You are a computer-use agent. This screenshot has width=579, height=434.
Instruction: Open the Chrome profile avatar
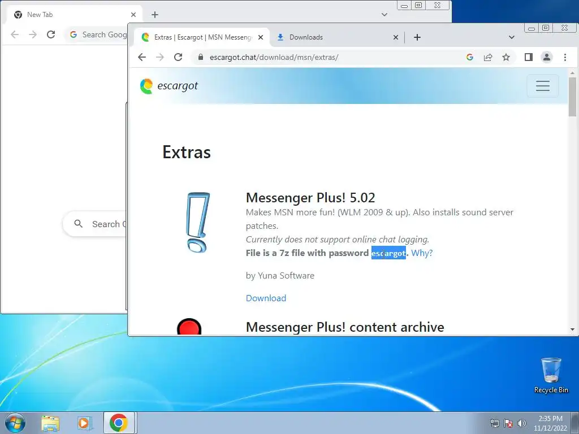tap(547, 57)
